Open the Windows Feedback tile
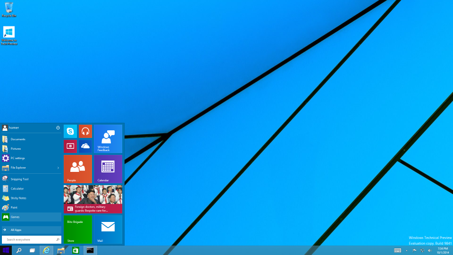This screenshot has width=453, height=255. 108,139
